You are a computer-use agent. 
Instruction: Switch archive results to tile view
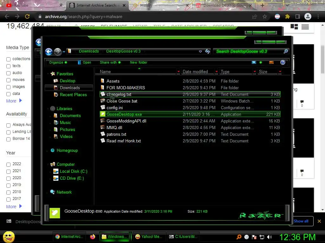[x=294, y=27]
